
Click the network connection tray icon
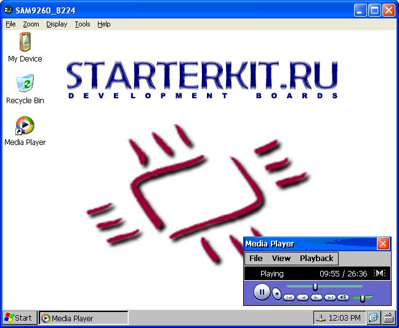tap(321, 318)
